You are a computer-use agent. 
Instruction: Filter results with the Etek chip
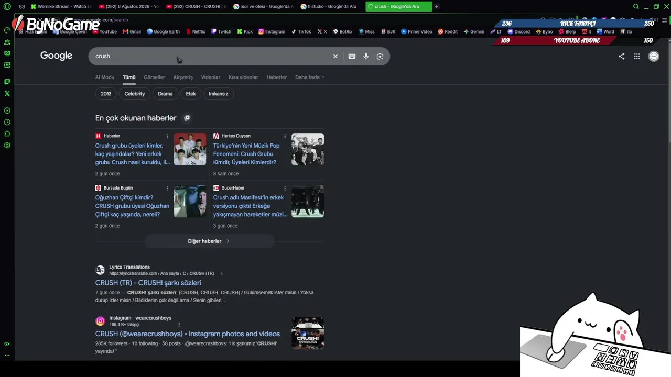pyautogui.click(x=191, y=94)
